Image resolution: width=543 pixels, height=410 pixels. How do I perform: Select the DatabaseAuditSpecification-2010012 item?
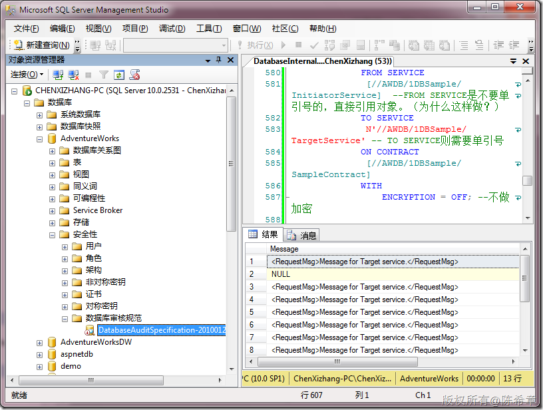coord(162,330)
